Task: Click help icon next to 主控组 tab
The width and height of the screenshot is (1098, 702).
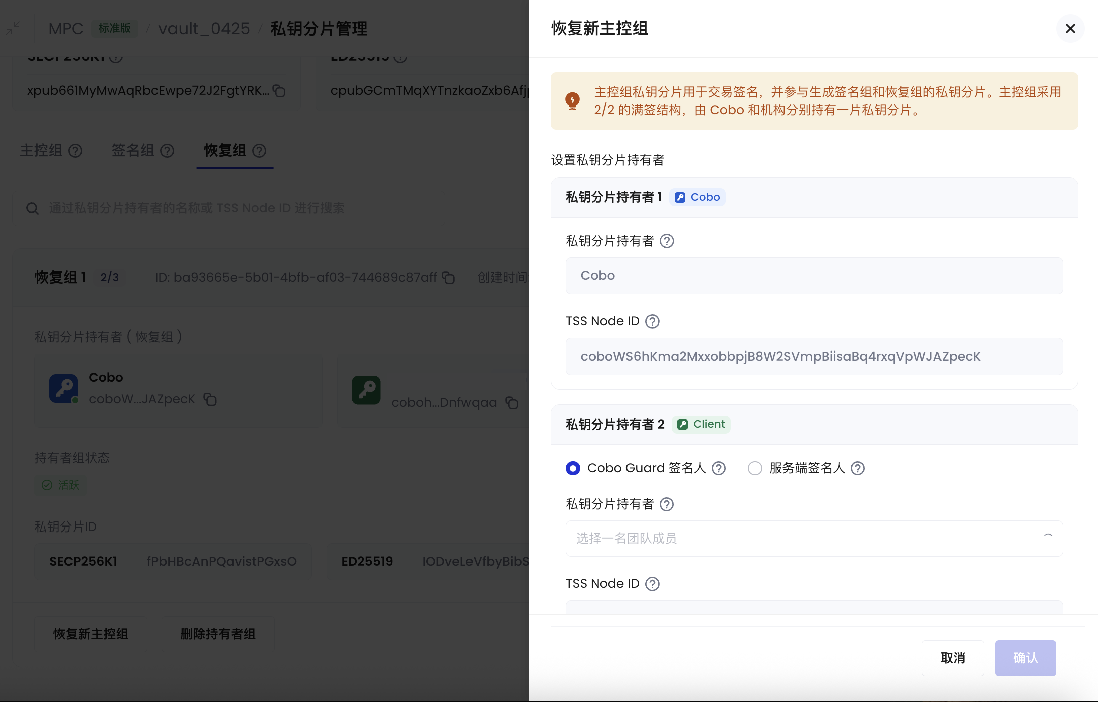Action: pos(75,151)
